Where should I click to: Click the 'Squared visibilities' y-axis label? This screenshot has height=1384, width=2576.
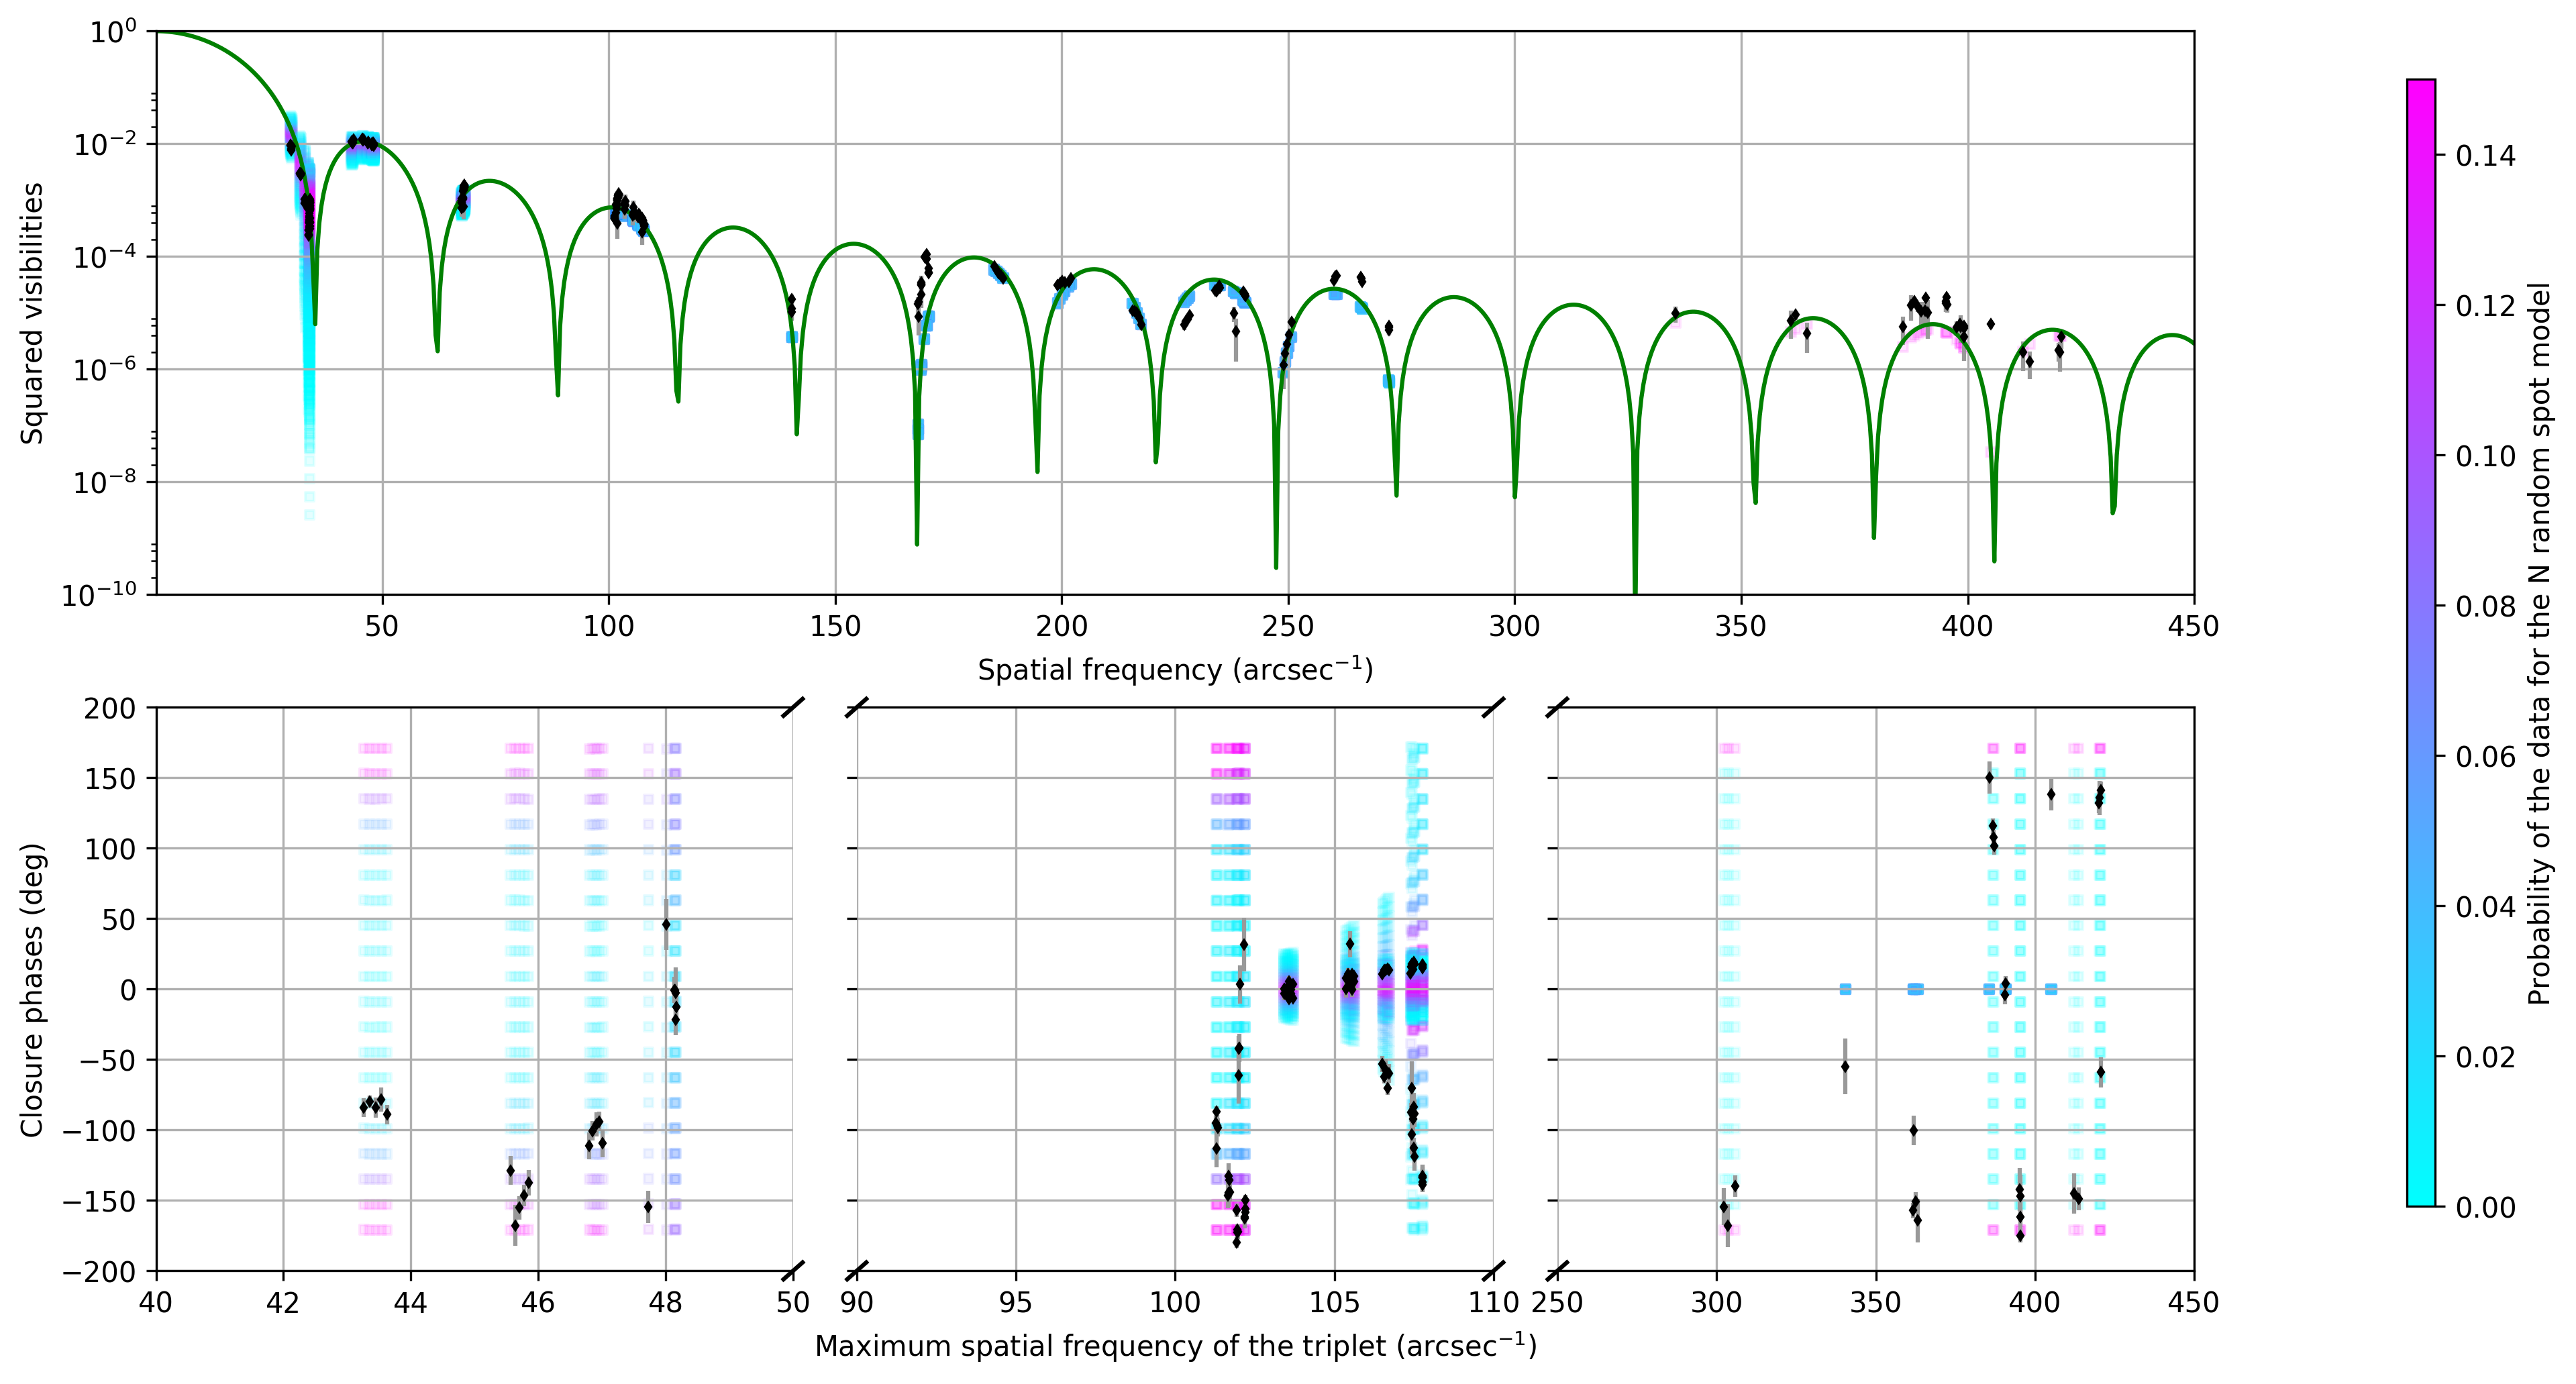click(32, 313)
